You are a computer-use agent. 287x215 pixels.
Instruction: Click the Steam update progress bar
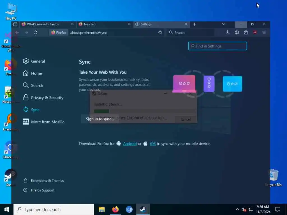[145, 111]
